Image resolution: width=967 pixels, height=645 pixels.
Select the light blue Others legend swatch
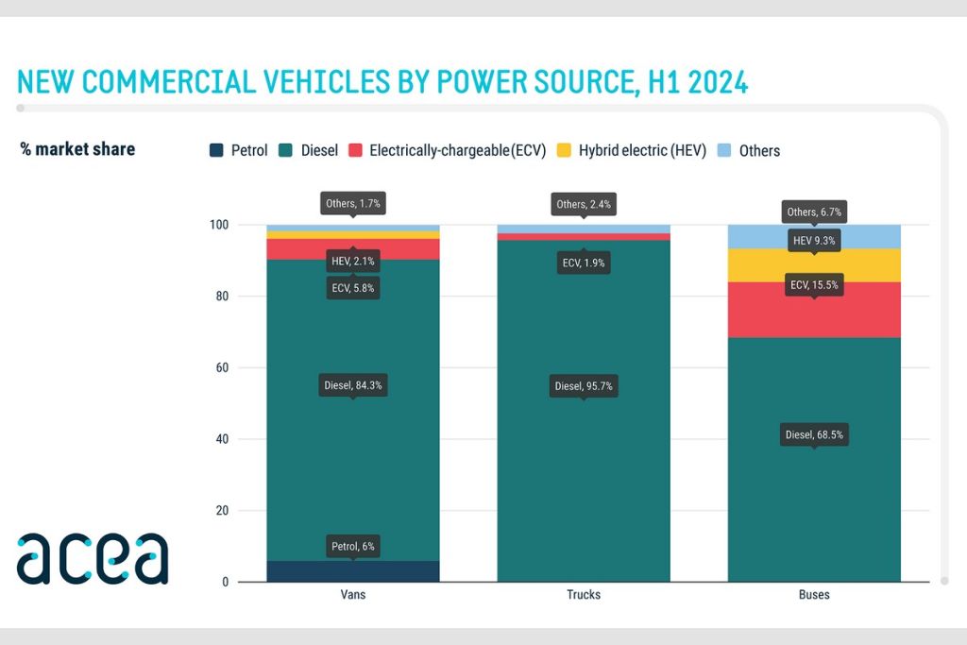pos(724,150)
